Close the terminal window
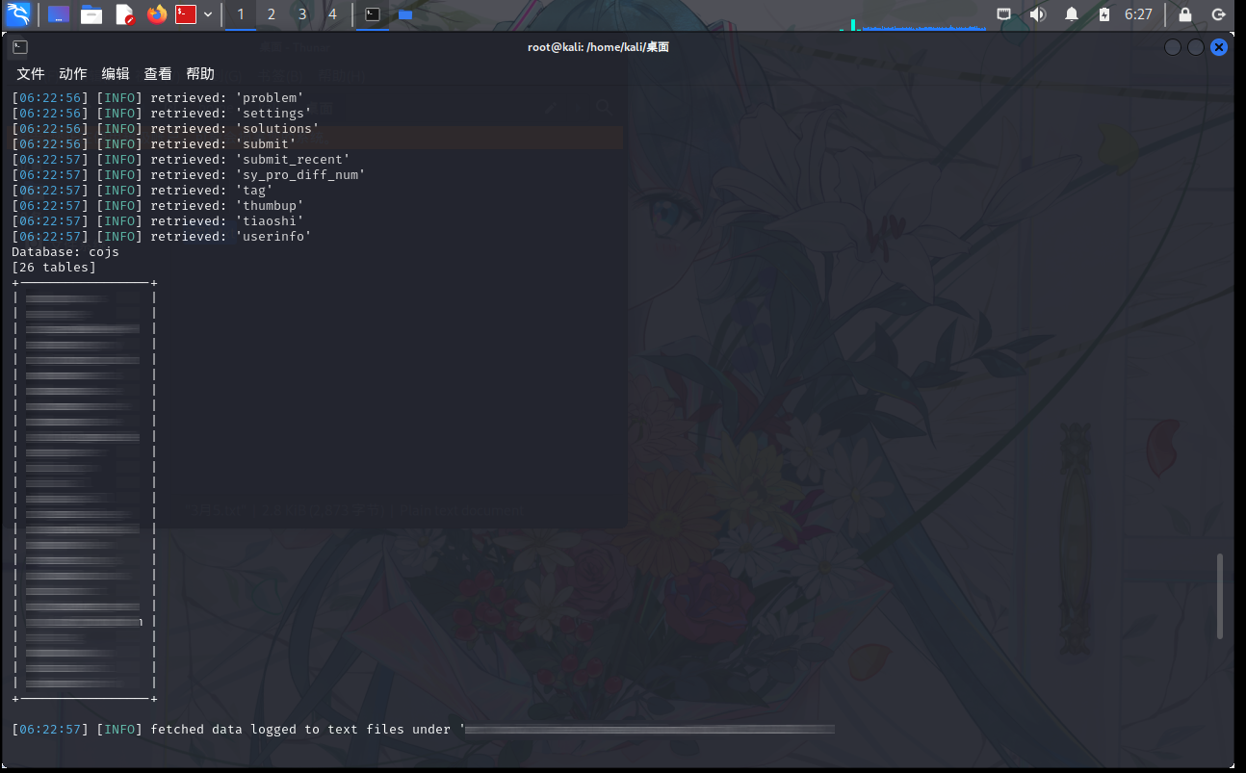1246x773 pixels. 1219,47
